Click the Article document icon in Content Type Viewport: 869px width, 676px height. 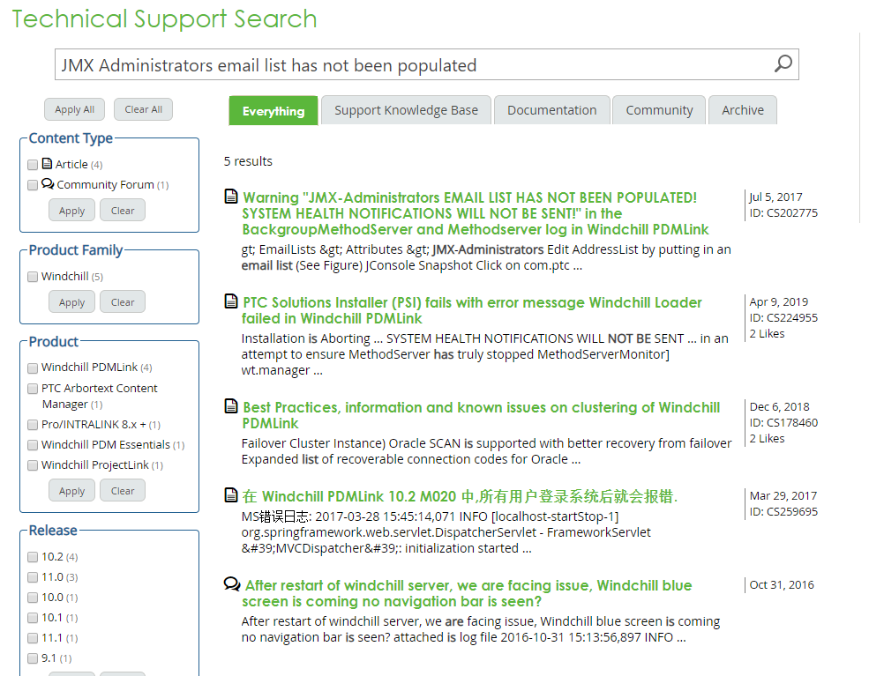tap(47, 163)
